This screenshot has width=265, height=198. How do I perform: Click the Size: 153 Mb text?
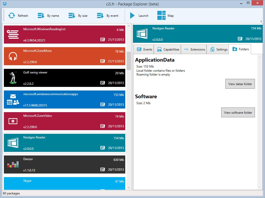(145, 66)
